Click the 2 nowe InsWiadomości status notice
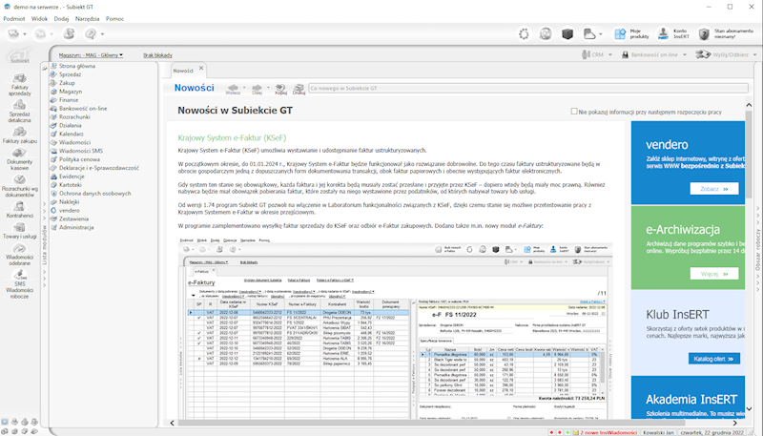763x436 pixels. coord(606,432)
